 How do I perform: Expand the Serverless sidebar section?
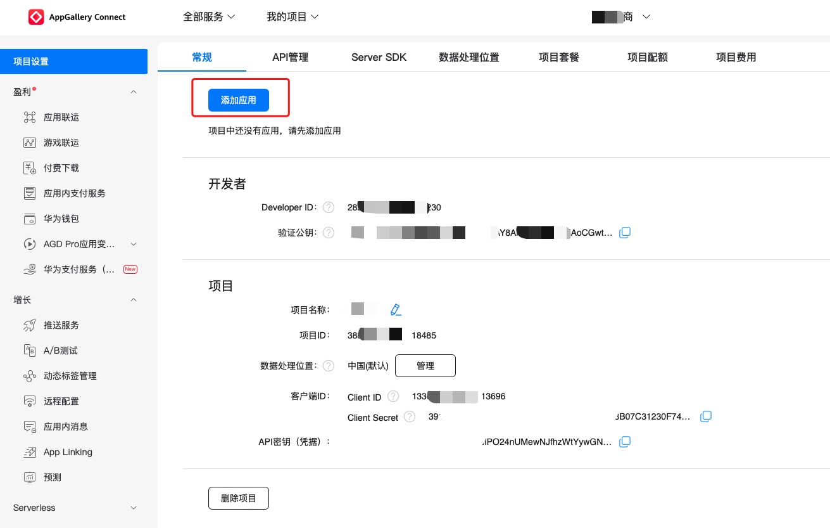tap(134, 508)
